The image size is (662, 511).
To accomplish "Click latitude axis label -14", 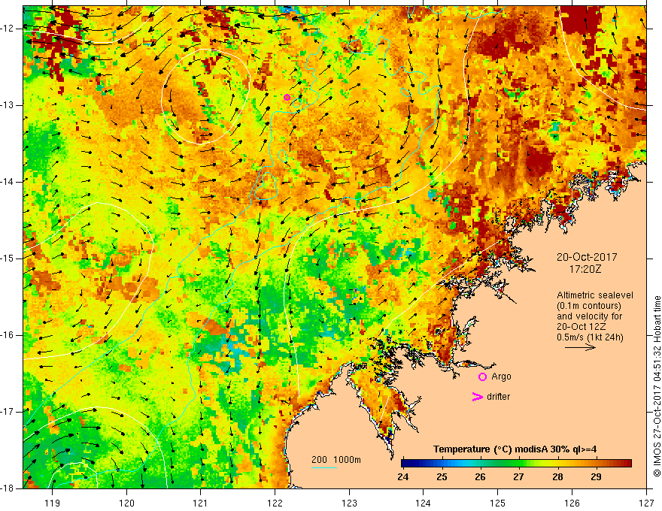I will point(8,182).
